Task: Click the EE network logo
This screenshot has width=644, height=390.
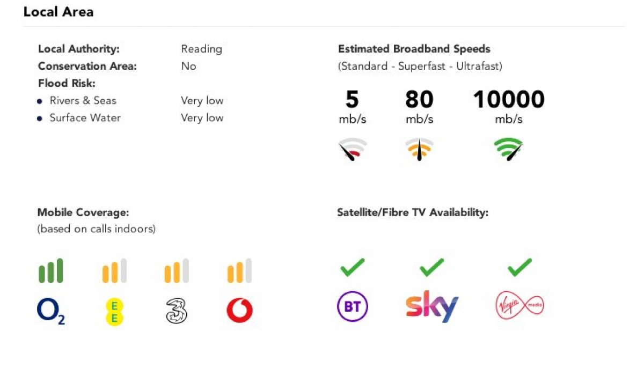Action: point(114,312)
